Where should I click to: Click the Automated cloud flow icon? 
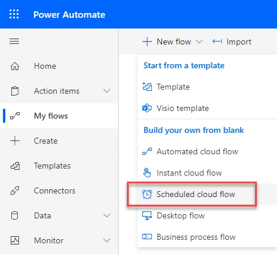147,151
